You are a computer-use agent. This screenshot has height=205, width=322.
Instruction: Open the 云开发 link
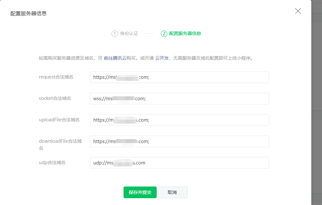(162, 58)
